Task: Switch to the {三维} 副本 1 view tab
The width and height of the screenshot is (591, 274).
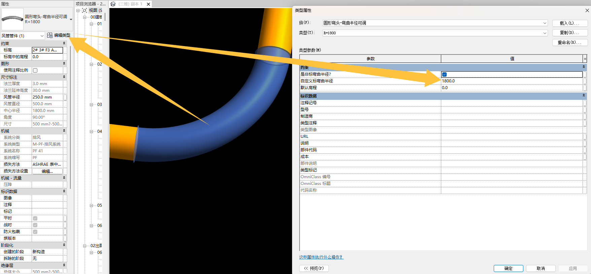Action: (130, 4)
